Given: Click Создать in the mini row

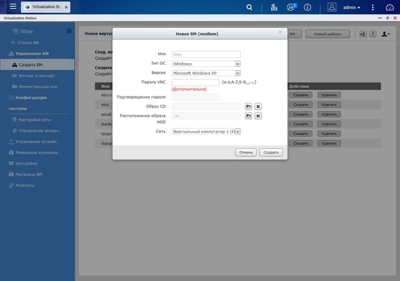Looking at the screenshot, I should [x=301, y=105].
